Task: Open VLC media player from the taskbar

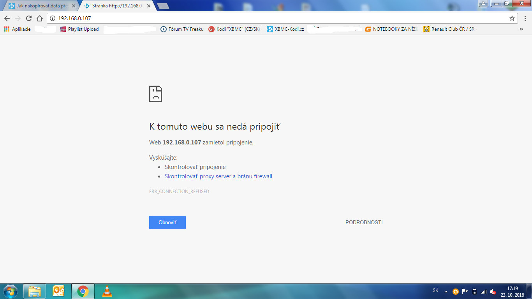Action: click(x=107, y=291)
